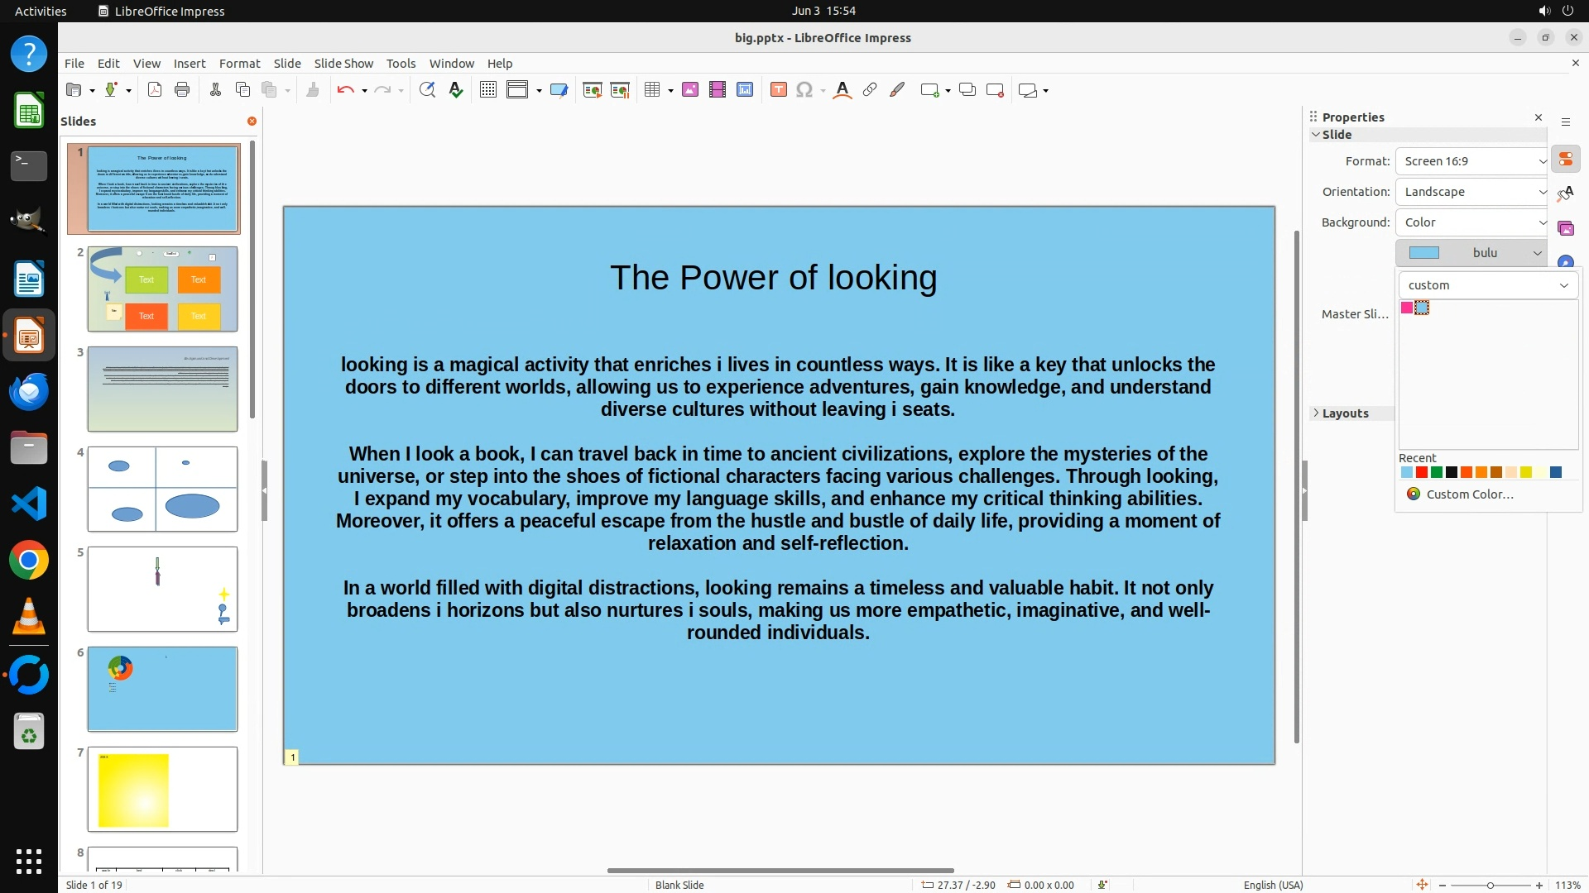The height and width of the screenshot is (893, 1589).
Task: Insert text box icon
Action: tap(779, 90)
